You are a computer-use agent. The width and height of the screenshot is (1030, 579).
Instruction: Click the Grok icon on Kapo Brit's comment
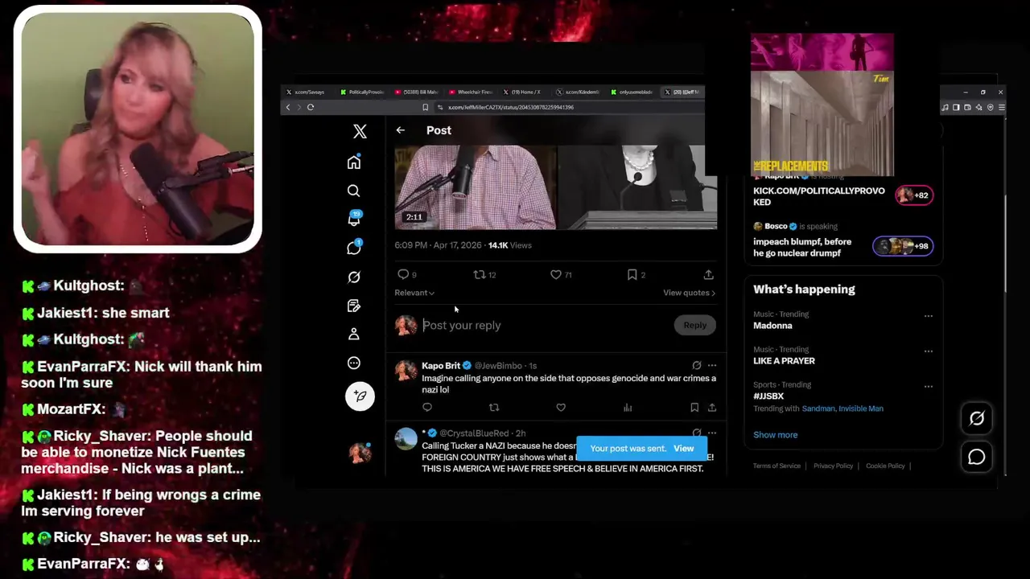(x=697, y=365)
